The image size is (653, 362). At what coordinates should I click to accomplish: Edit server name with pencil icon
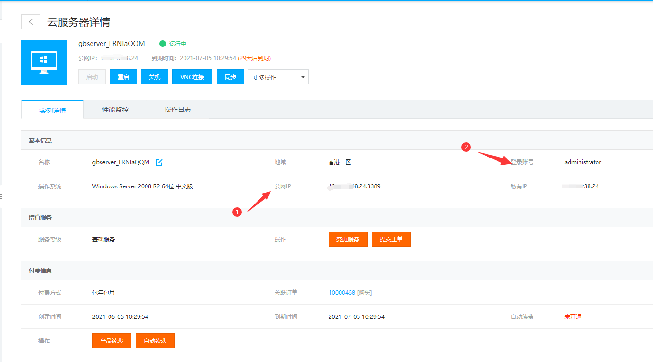pyautogui.click(x=159, y=162)
